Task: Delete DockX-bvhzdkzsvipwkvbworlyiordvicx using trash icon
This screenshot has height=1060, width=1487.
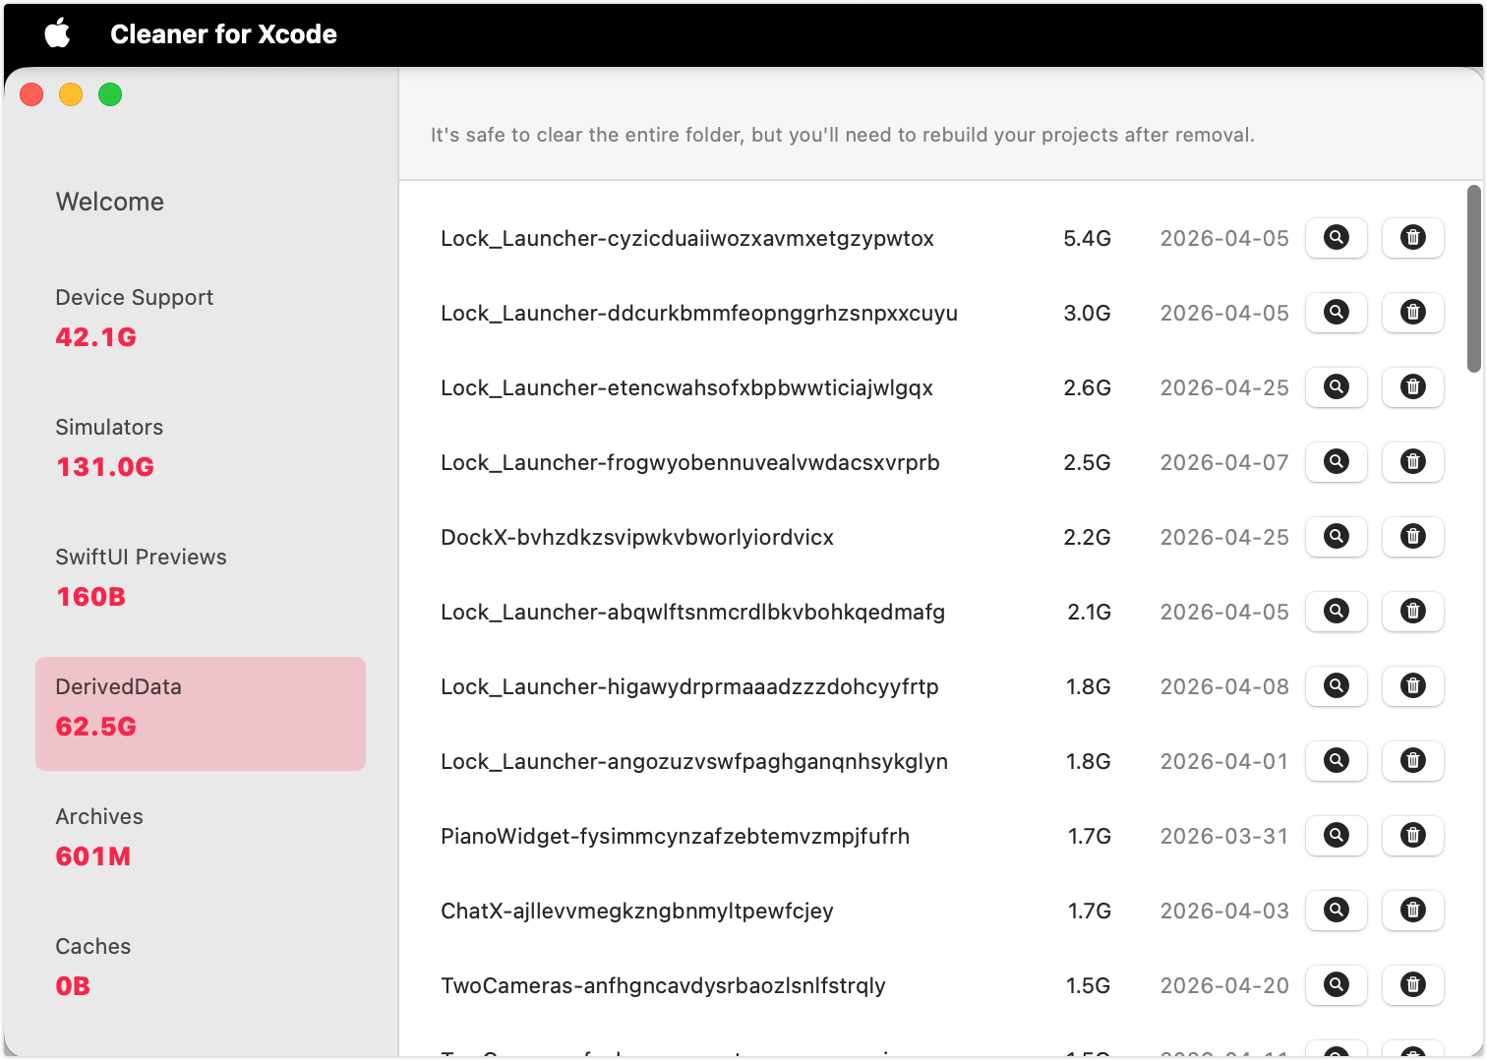Action: (1413, 537)
